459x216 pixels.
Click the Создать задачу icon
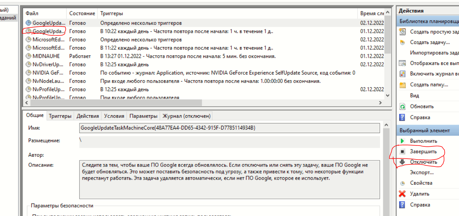point(403,43)
